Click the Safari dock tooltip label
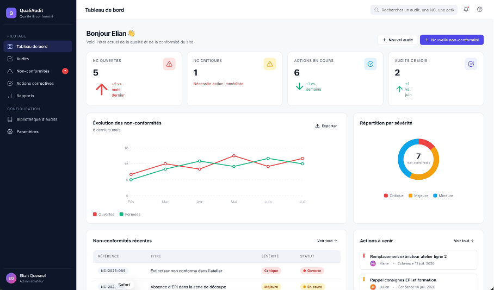 [124, 285]
